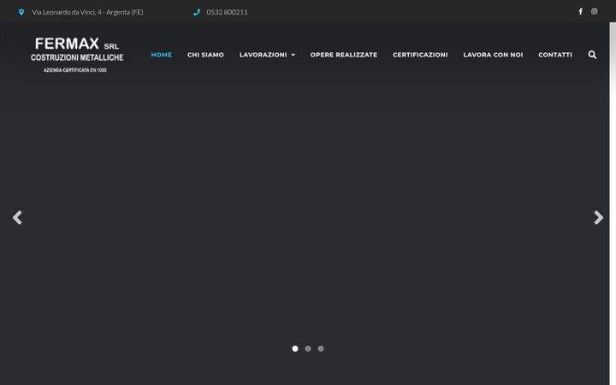Click the address Via Leonardo da Vinci text
The image size is (616, 385).
87,12
